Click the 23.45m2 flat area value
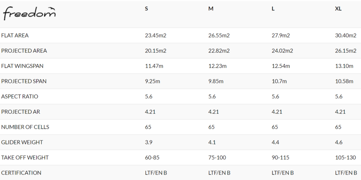The height and width of the screenshot is (180, 361). [x=155, y=36]
